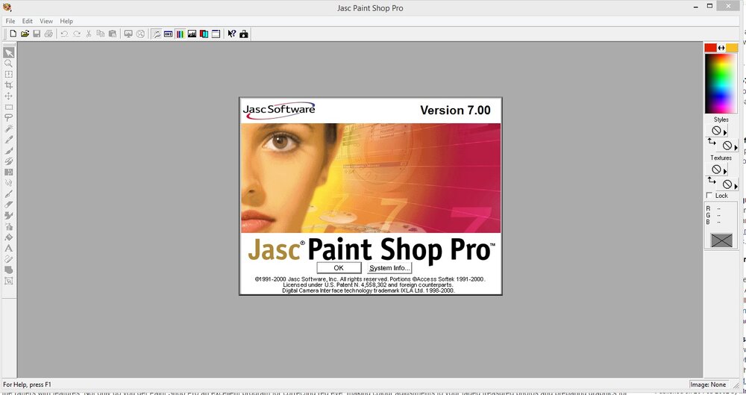
Task: Select the Text tool
Action: (x=8, y=248)
